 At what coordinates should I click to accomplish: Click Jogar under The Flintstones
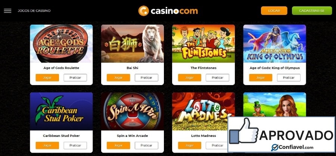pyautogui.click(x=189, y=78)
